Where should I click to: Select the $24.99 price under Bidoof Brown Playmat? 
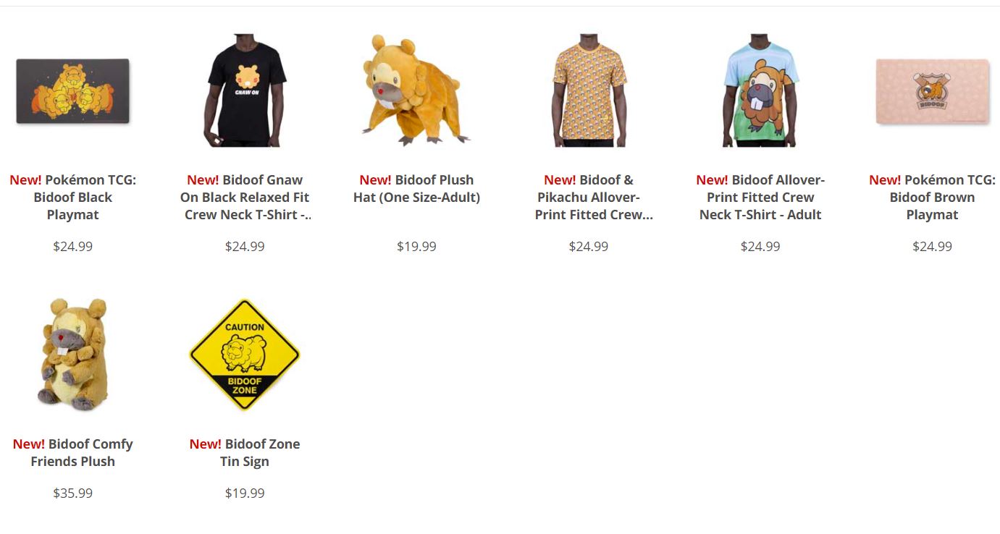click(932, 247)
